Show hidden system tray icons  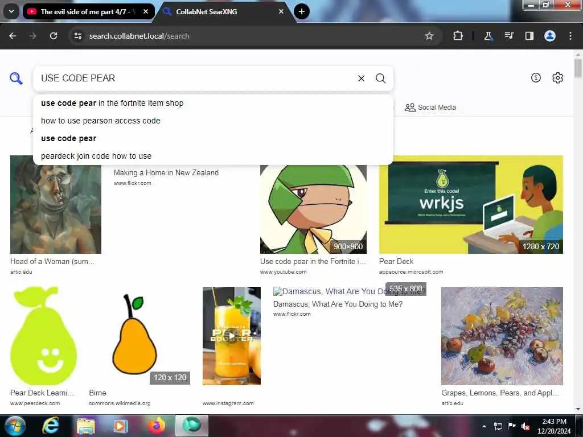[484, 426]
